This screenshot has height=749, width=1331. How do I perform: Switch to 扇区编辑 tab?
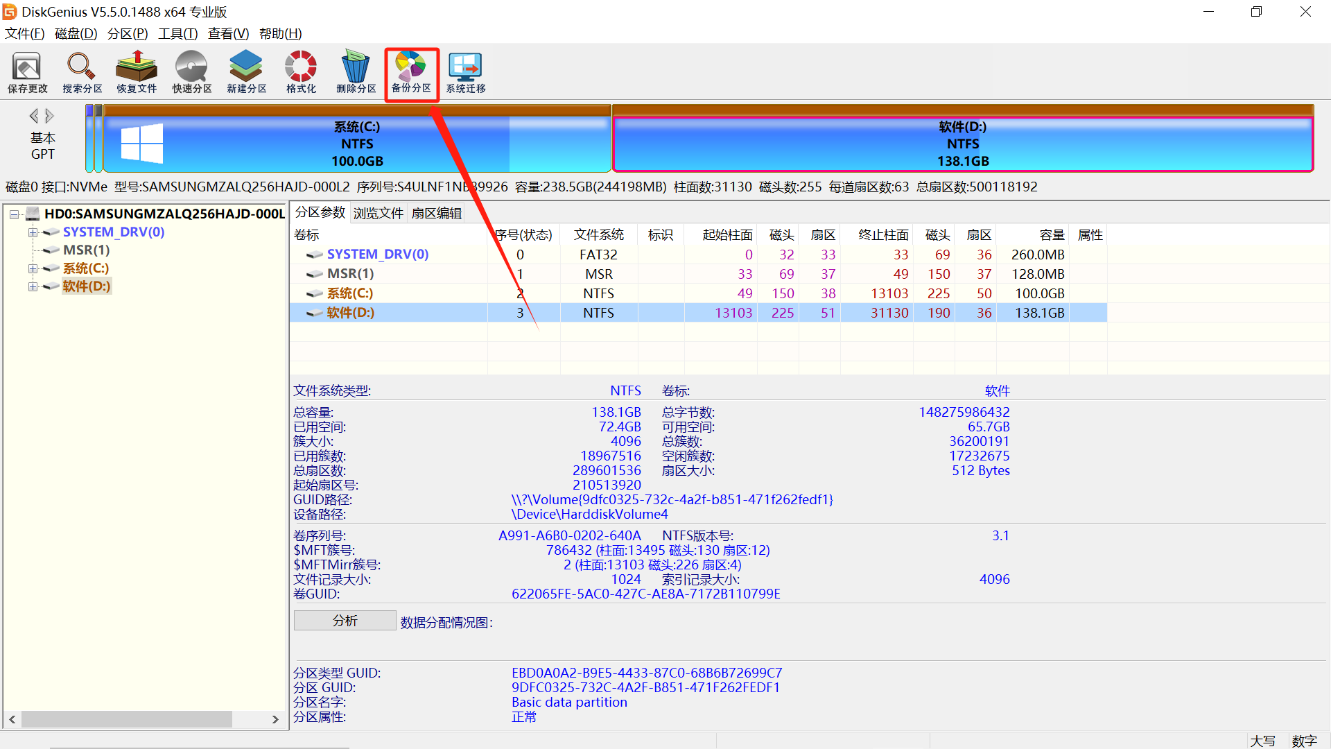coord(436,213)
